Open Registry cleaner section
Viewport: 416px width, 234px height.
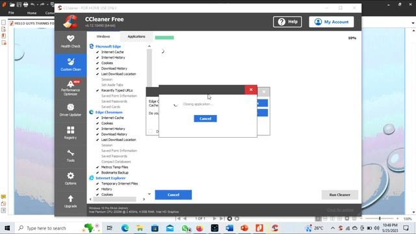click(71, 133)
